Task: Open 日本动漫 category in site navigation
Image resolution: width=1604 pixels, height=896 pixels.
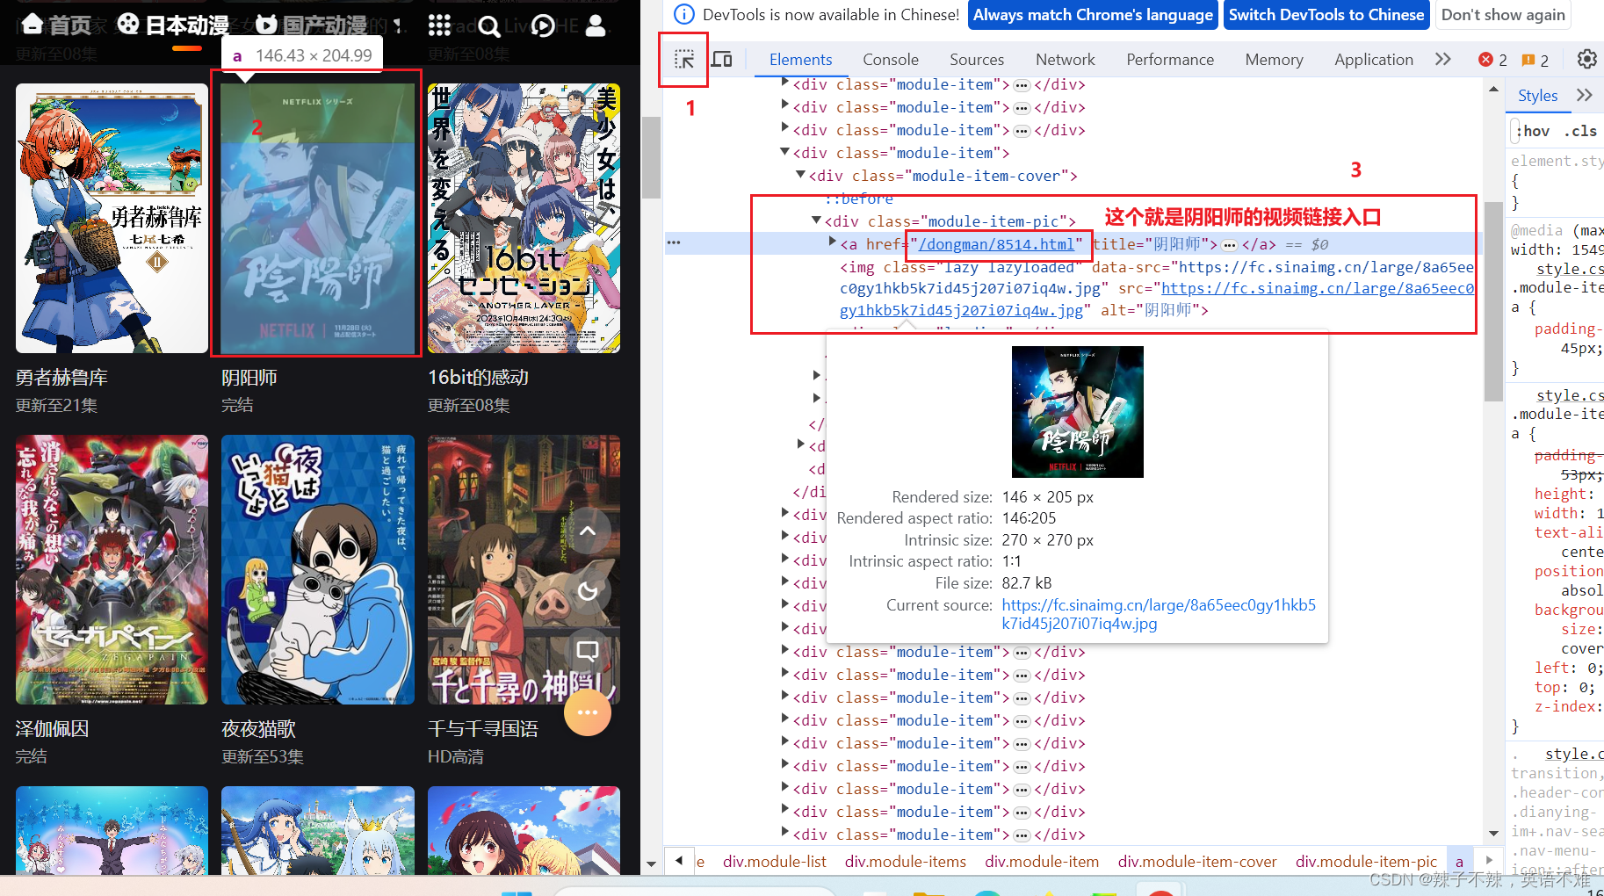Action: 173,25
